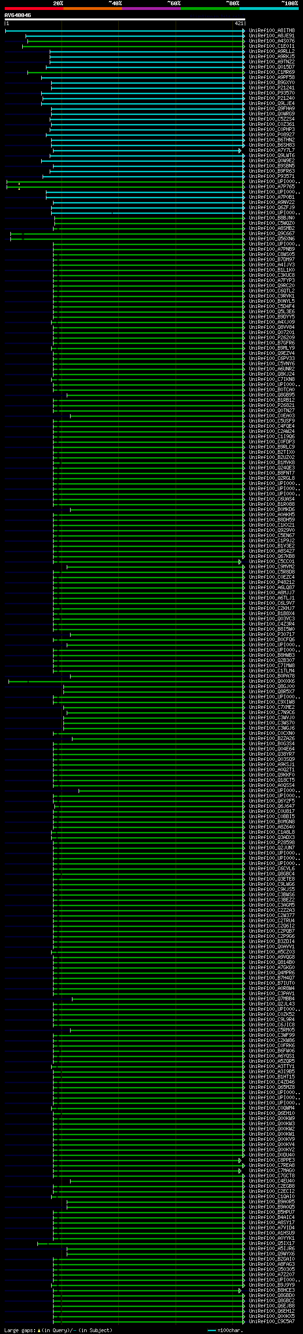The image size is (303, 1334).
Task: Select hit UniRef100_Q5L3E6
Action: 272,311
